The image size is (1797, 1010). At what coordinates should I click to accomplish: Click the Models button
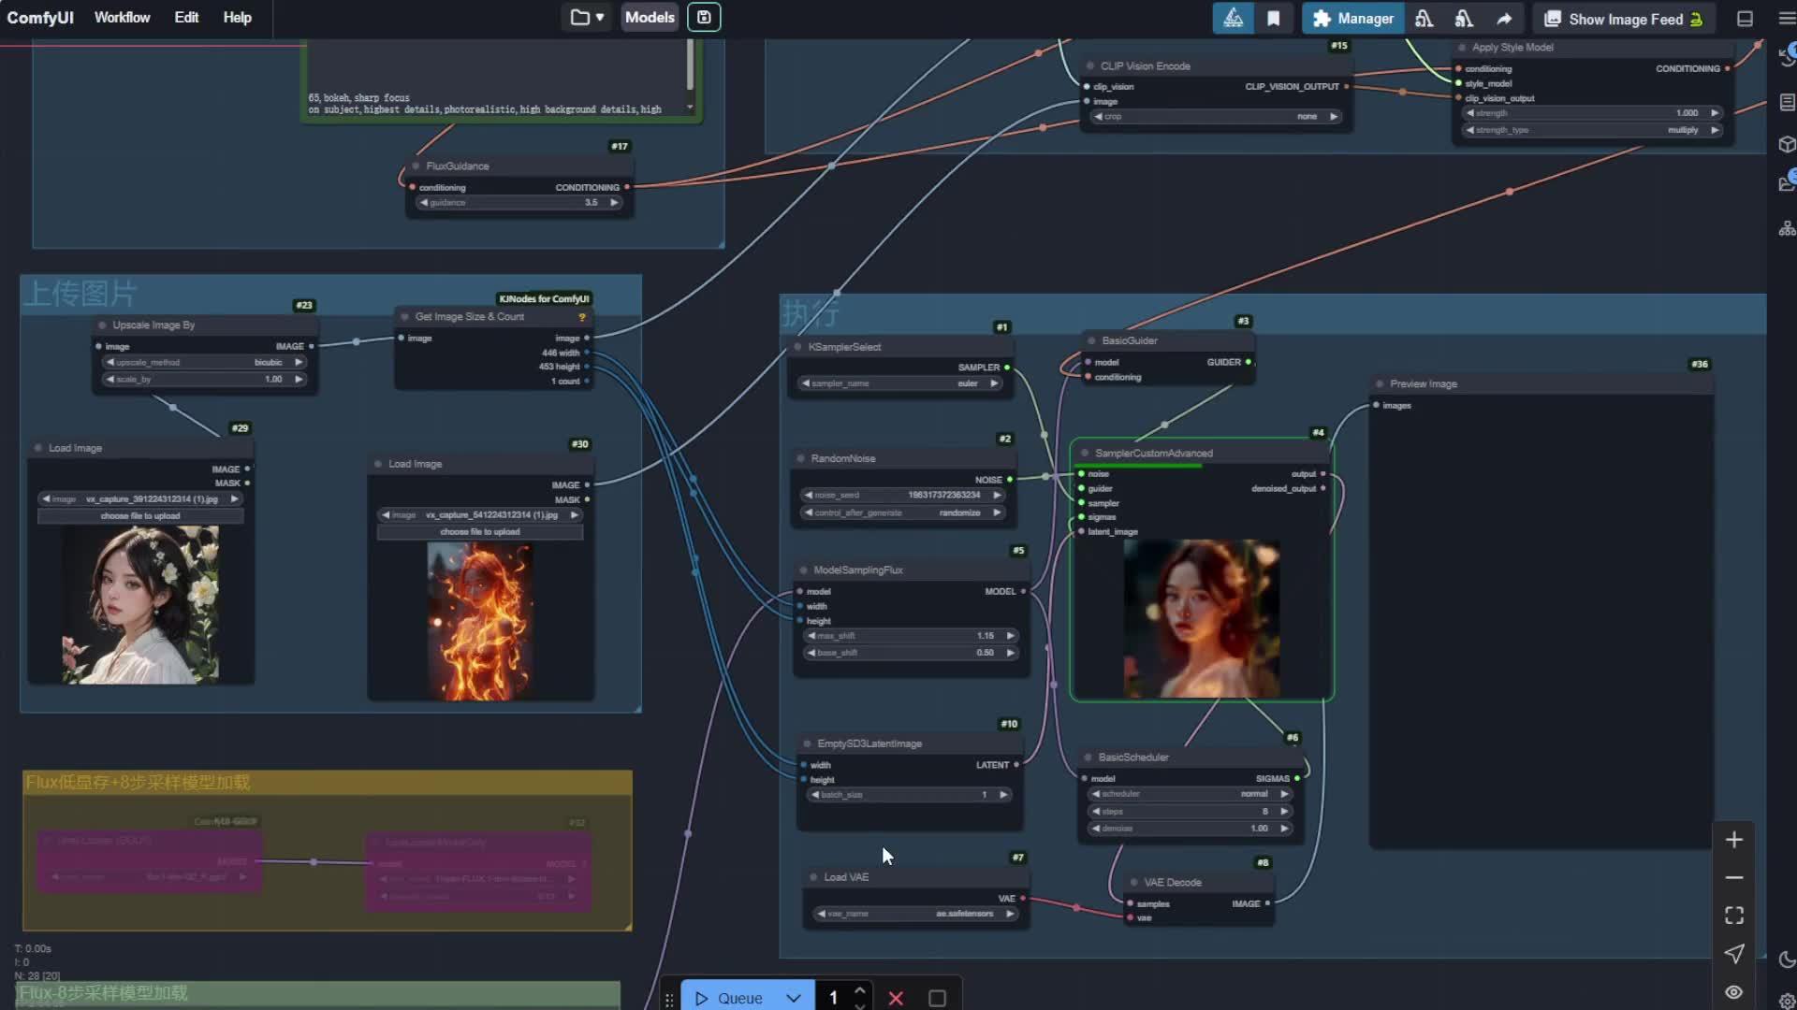click(650, 17)
